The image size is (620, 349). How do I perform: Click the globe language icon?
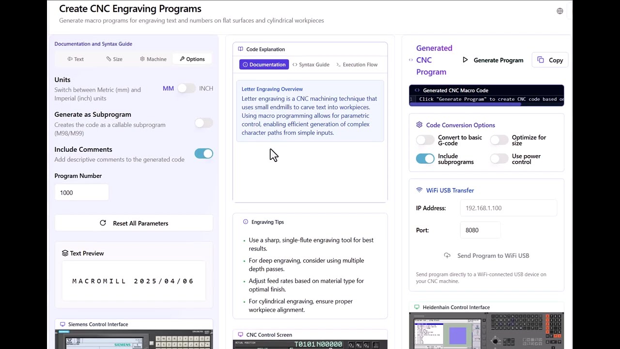tap(560, 11)
